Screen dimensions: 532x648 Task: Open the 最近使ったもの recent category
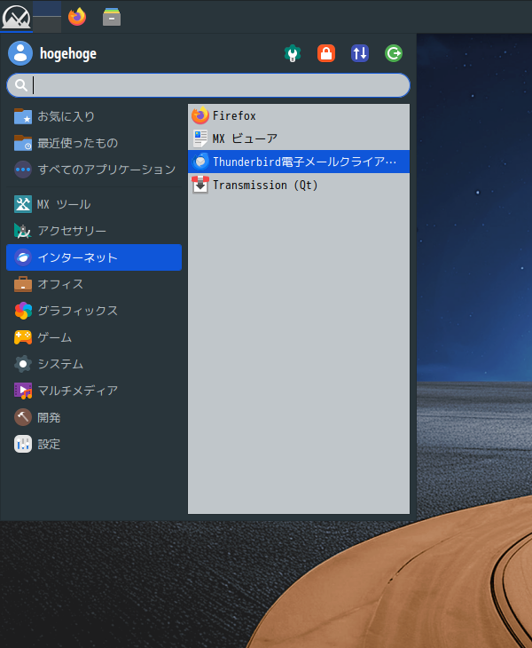(x=94, y=143)
